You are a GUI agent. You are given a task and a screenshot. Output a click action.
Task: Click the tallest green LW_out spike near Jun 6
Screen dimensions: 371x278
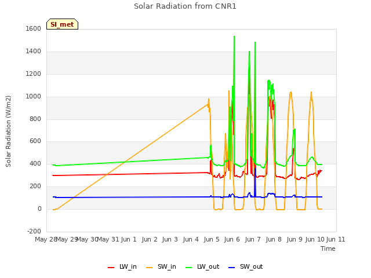click(x=234, y=37)
